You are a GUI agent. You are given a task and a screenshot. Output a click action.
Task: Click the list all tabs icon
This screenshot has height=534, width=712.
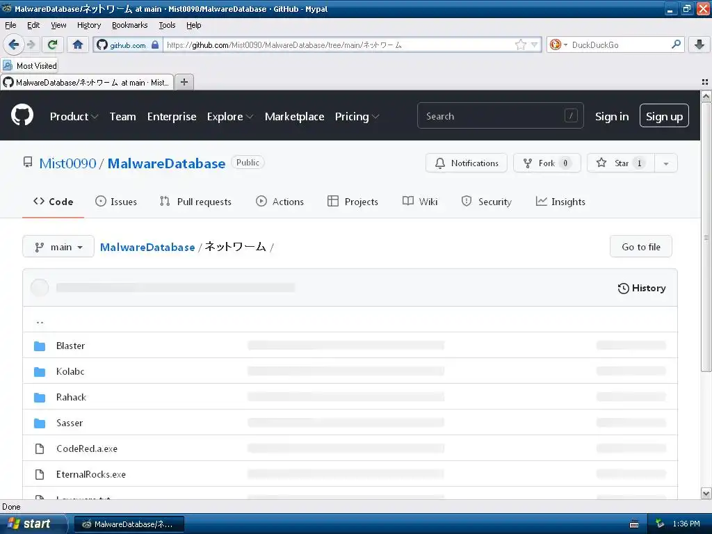click(705, 82)
